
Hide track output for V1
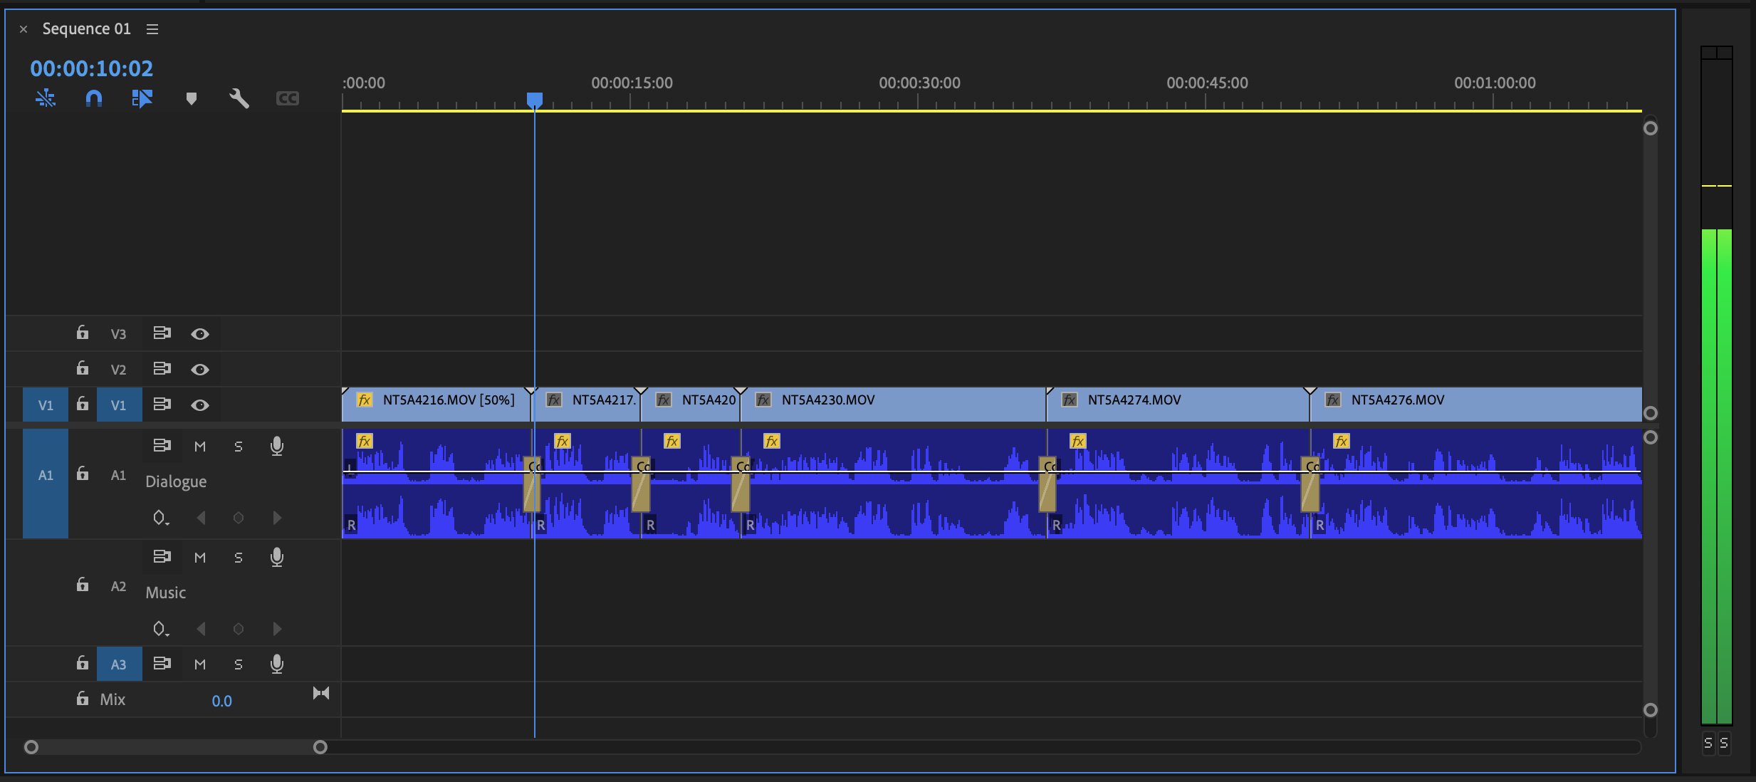200,405
